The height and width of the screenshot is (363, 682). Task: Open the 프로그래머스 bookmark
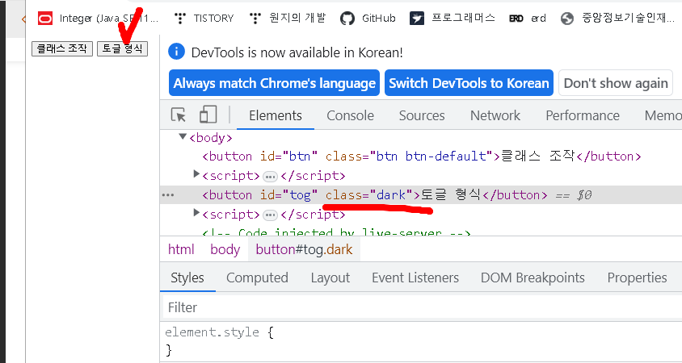pos(453,19)
